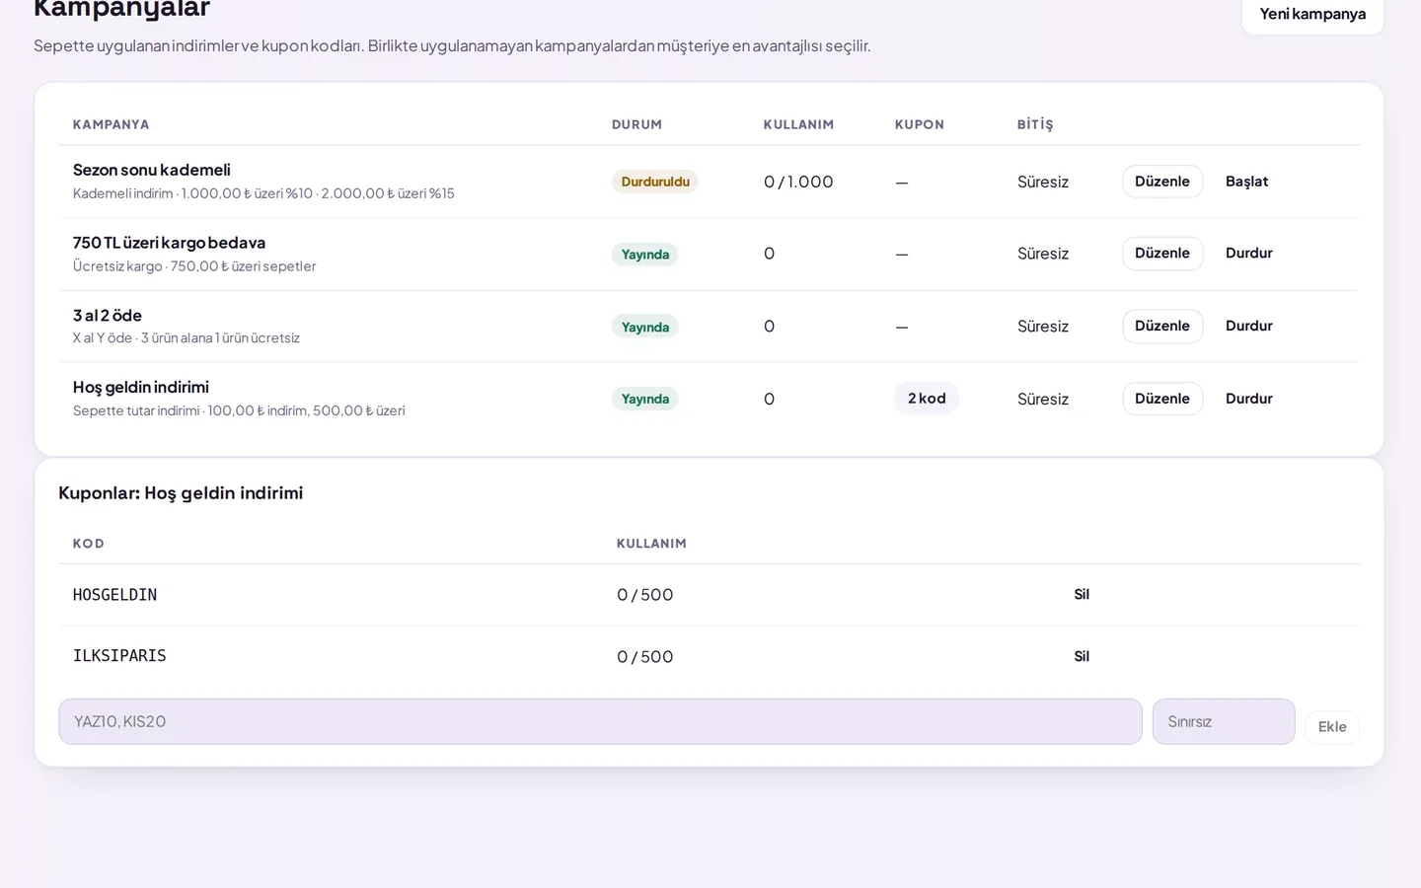Select the Durduruldu status badge
Image resolution: width=1421 pixels, height=888 pixels.
point(655,182)
